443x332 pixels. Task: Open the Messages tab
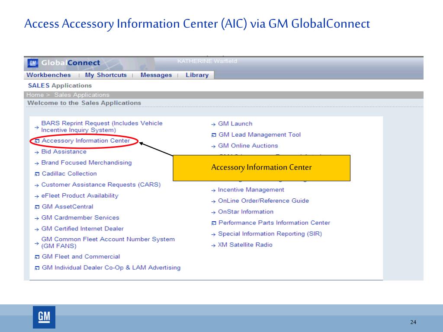pos(156,75)
